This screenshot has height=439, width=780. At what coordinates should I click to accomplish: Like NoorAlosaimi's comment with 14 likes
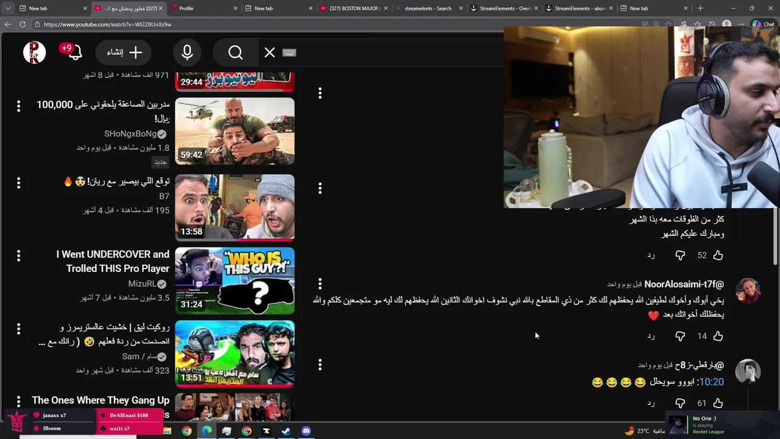tap(718, 336)
